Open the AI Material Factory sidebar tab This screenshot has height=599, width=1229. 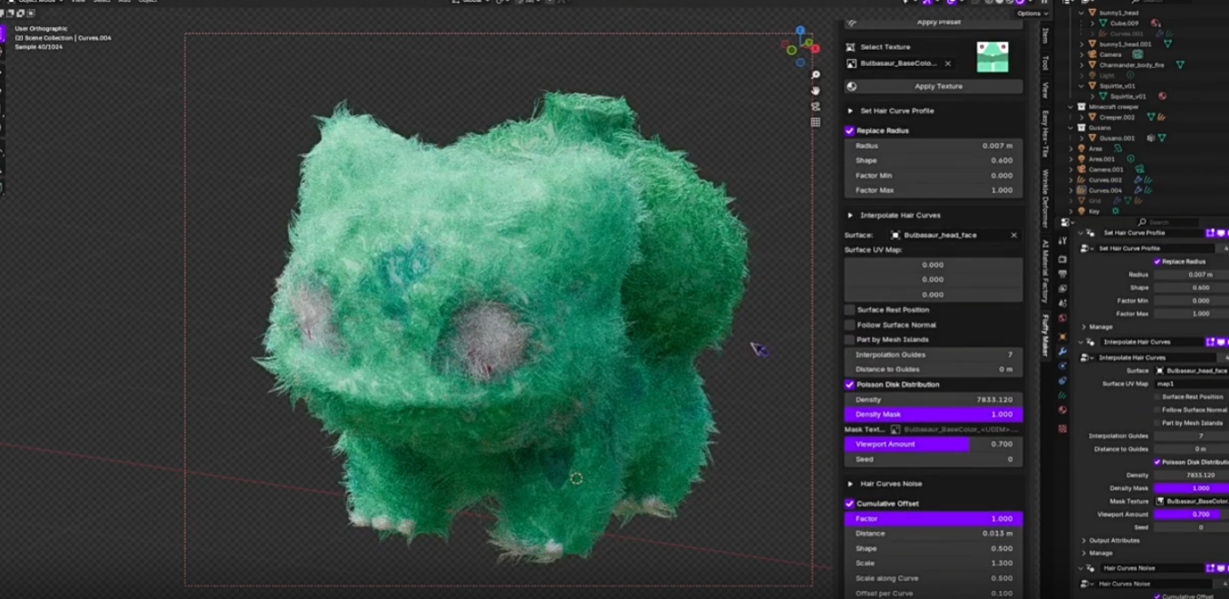[x=1044, y=271]
